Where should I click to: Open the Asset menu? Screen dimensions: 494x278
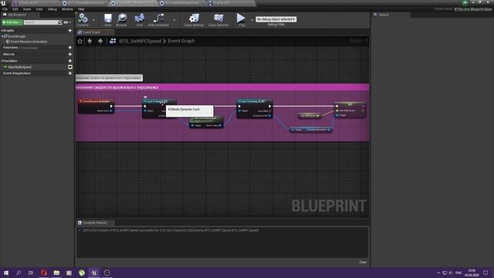(x=27, y=9)
